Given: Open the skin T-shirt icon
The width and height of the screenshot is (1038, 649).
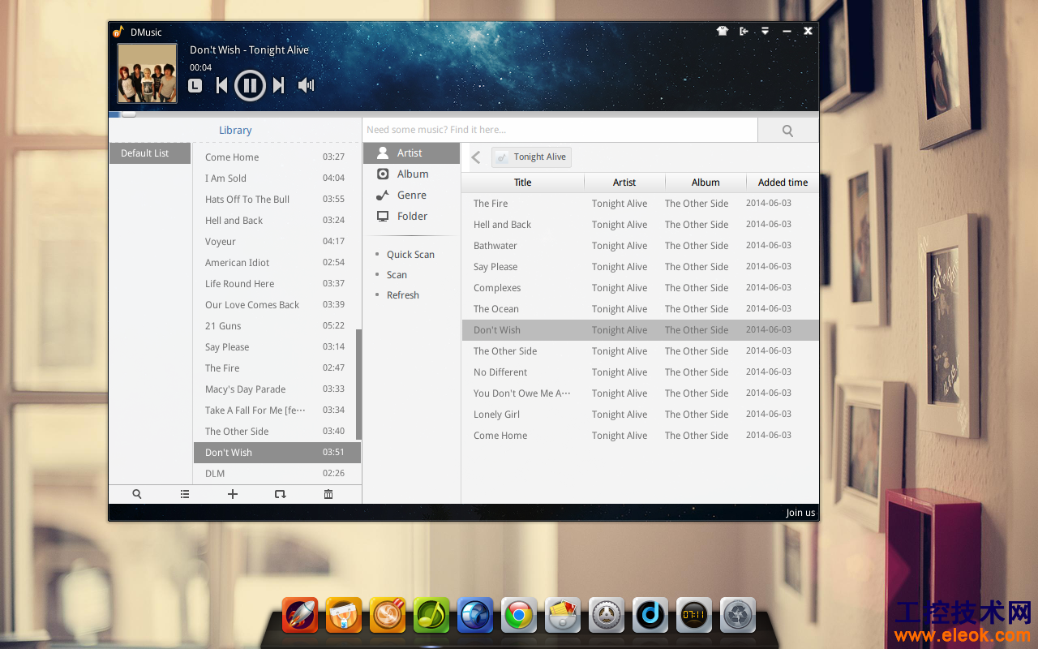Looking at the screenshot, I should 723,32.
